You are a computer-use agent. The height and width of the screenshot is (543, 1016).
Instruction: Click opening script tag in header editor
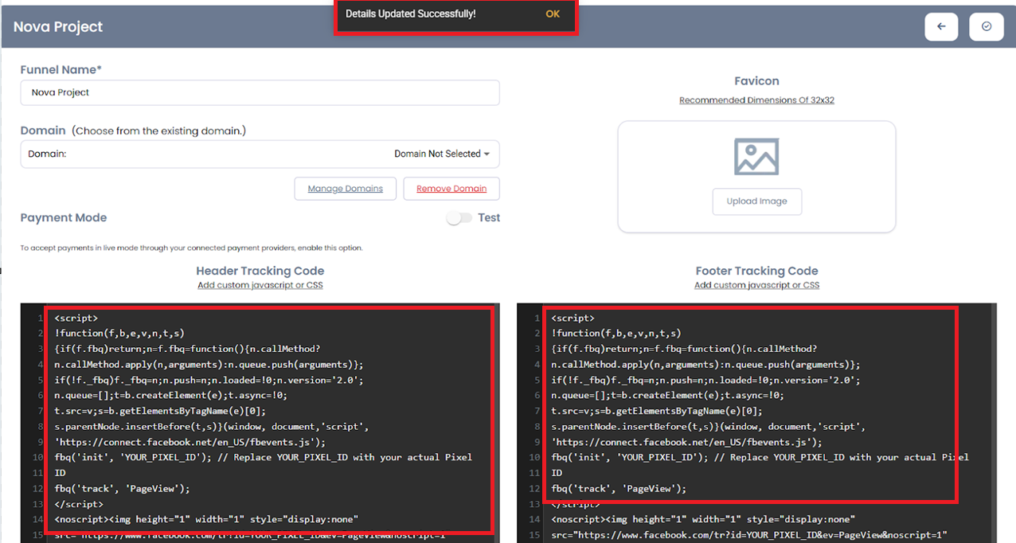point(76,318)
